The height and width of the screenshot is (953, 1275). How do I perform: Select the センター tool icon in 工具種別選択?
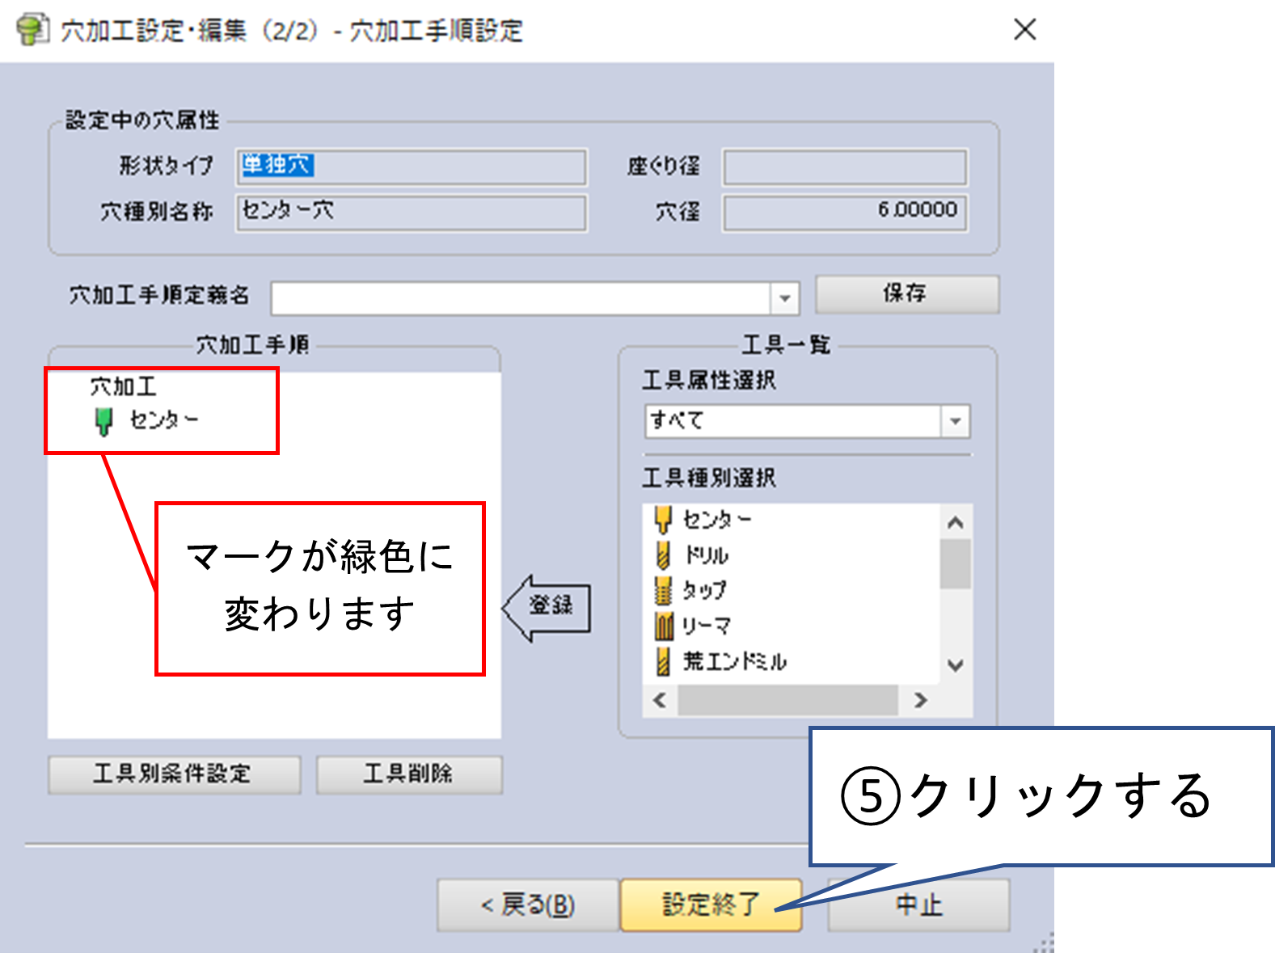click(x=663, y=519)
